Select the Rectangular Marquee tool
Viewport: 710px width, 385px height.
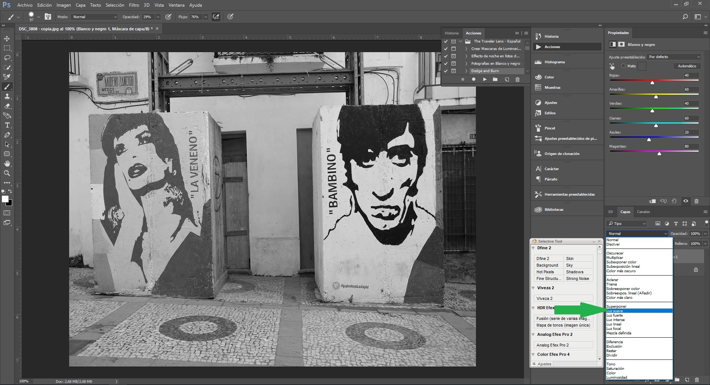(x=7, y=48)
